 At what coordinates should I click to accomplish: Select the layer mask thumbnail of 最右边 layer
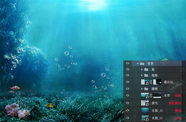point(157,82)
